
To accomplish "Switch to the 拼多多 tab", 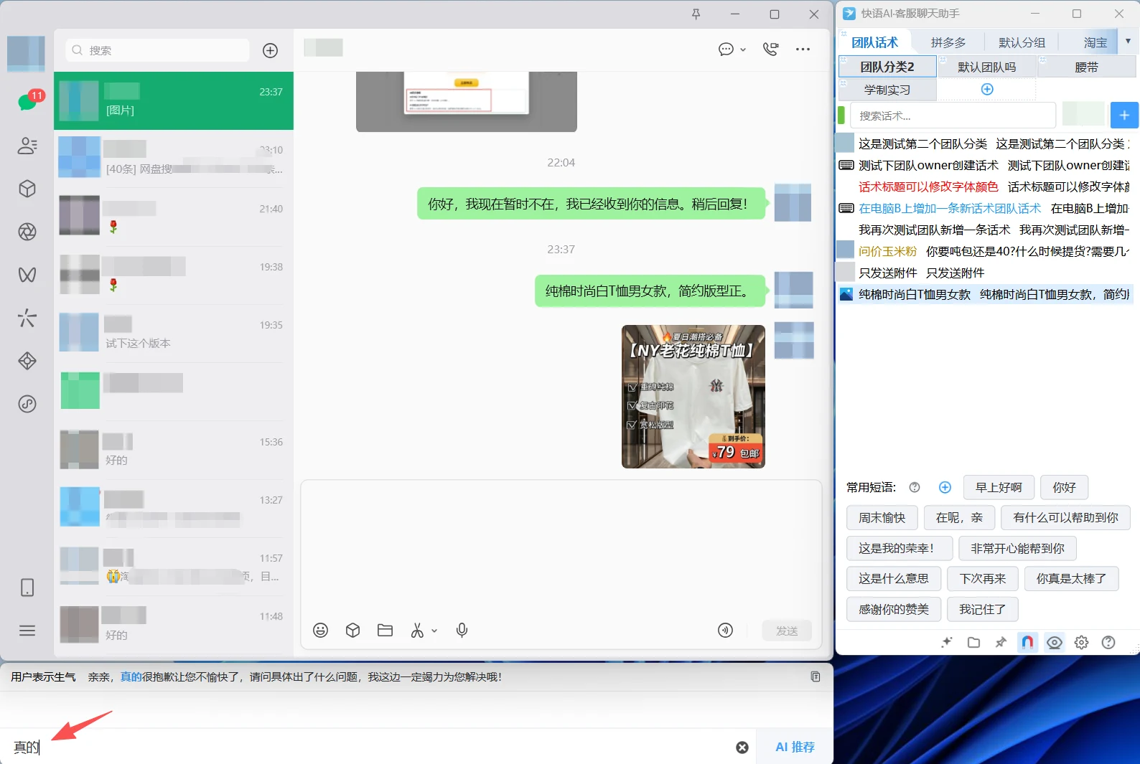I will [x=948, y=42].
